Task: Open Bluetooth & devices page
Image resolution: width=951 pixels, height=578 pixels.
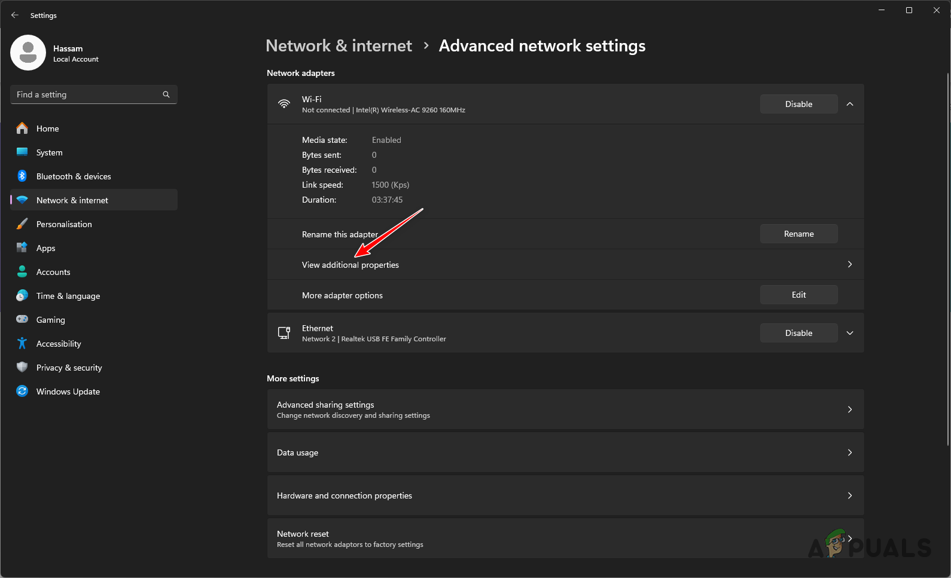Action: (94, 176)
